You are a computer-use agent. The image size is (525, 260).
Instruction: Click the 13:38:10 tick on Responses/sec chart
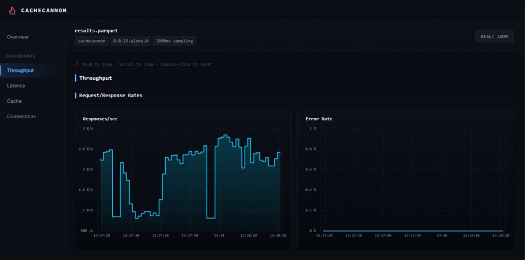249,235
